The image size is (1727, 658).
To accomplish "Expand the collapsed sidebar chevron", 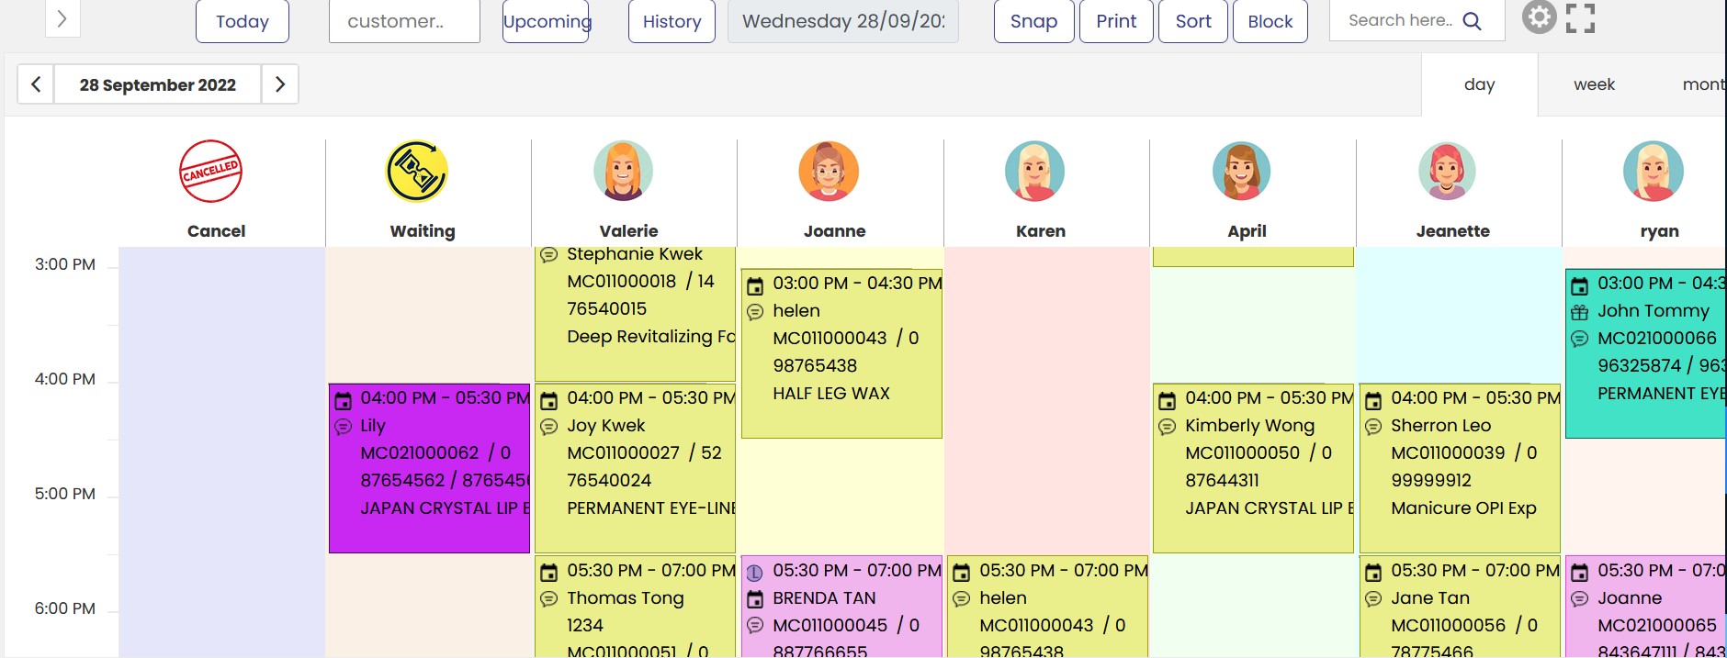I will point(62,18).
